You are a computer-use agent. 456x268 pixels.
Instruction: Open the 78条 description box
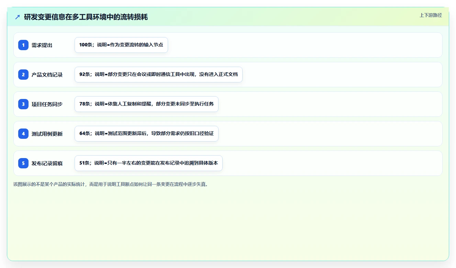pos(146,104)
